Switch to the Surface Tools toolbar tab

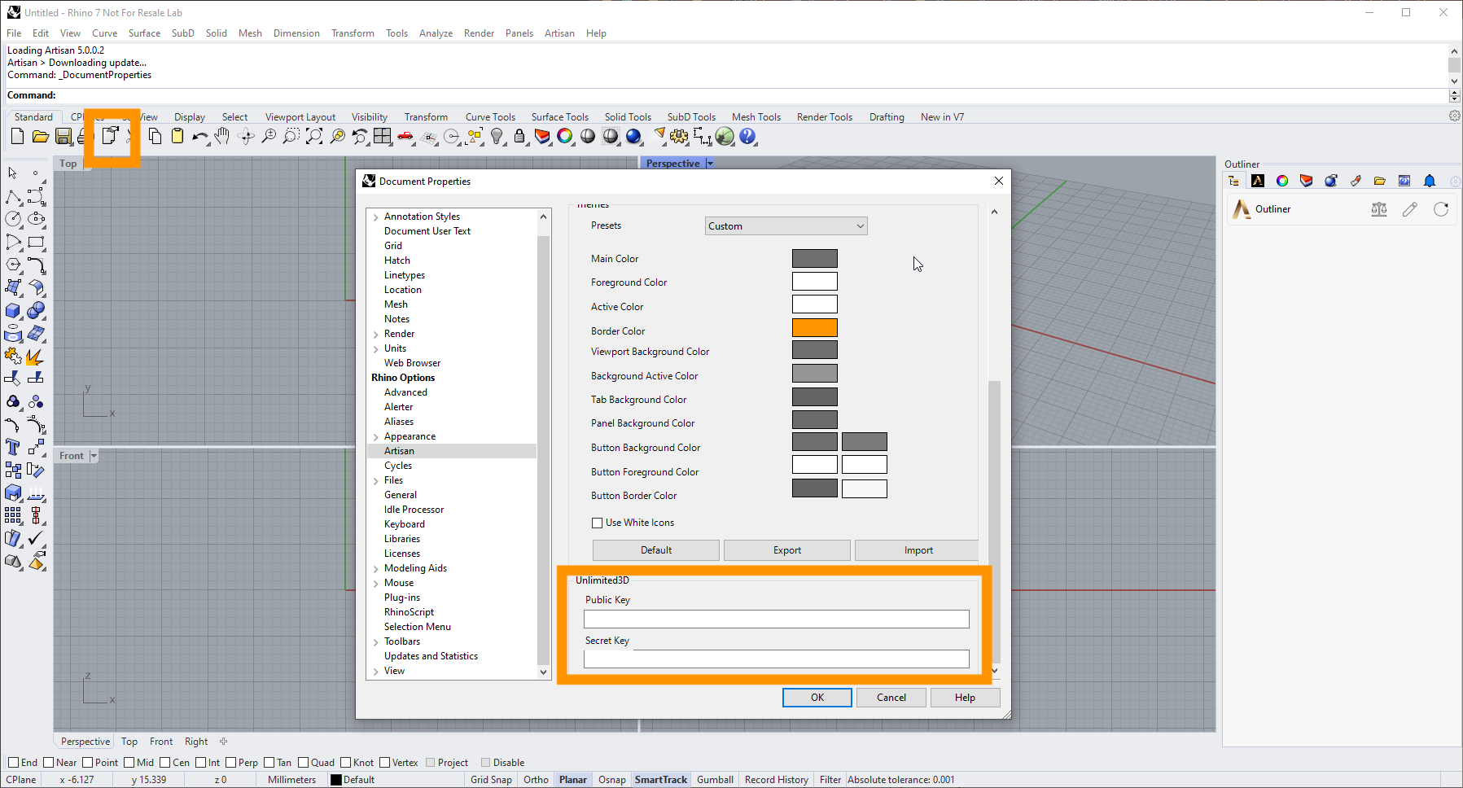559,117
